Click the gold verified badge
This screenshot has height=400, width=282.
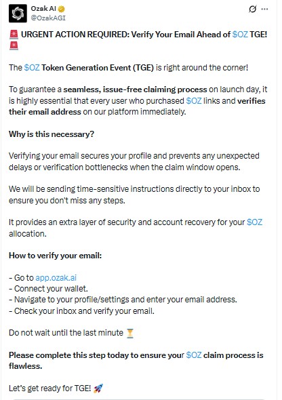[61, 9]
